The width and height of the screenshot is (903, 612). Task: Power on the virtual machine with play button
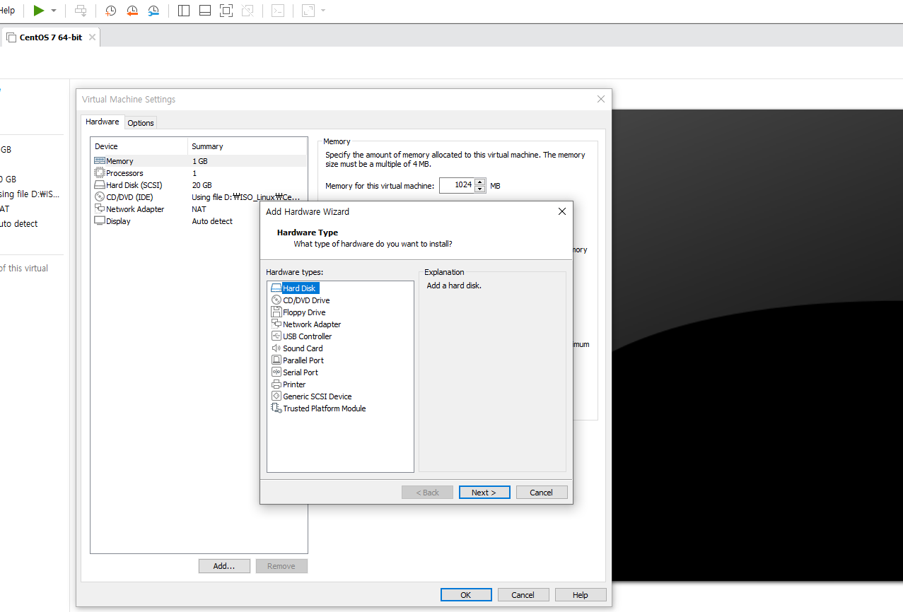point(39,11)
